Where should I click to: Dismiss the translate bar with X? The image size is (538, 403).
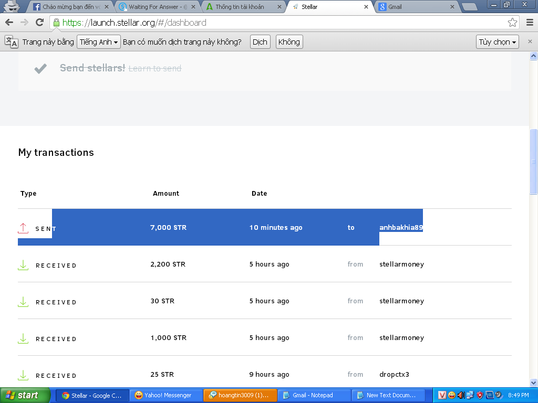click(x=530, y=41)
